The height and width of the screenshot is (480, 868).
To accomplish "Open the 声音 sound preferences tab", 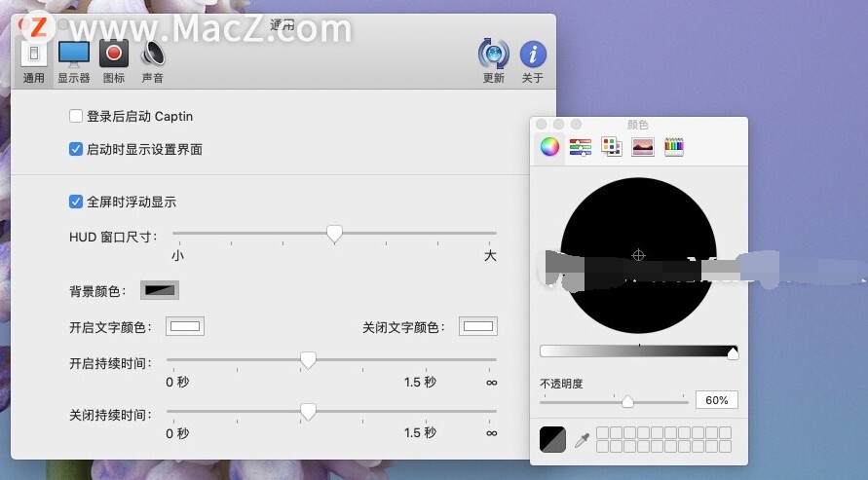I will tap(153, 62).
